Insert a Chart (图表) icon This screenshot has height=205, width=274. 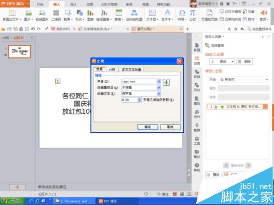(90, 13)
